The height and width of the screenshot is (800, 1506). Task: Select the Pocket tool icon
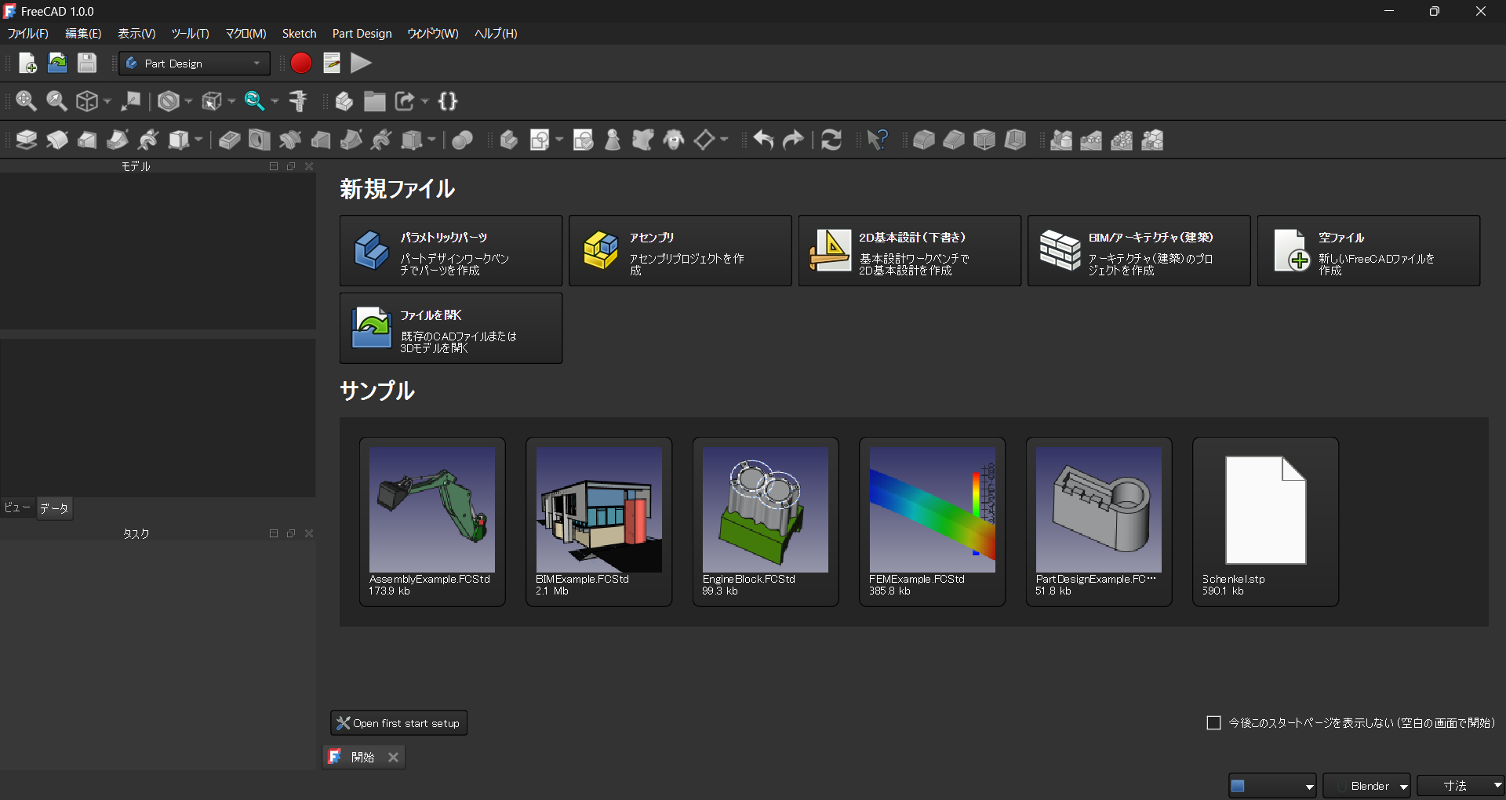229,140
